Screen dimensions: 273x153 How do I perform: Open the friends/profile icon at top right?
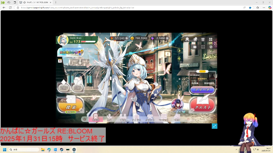click(187, 39)
